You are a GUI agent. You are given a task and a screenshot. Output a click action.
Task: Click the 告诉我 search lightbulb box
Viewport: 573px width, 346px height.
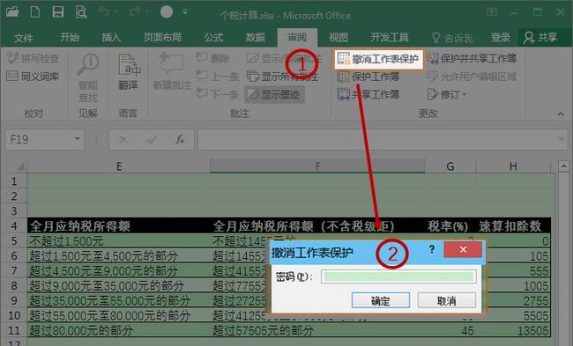click(452, 38)
